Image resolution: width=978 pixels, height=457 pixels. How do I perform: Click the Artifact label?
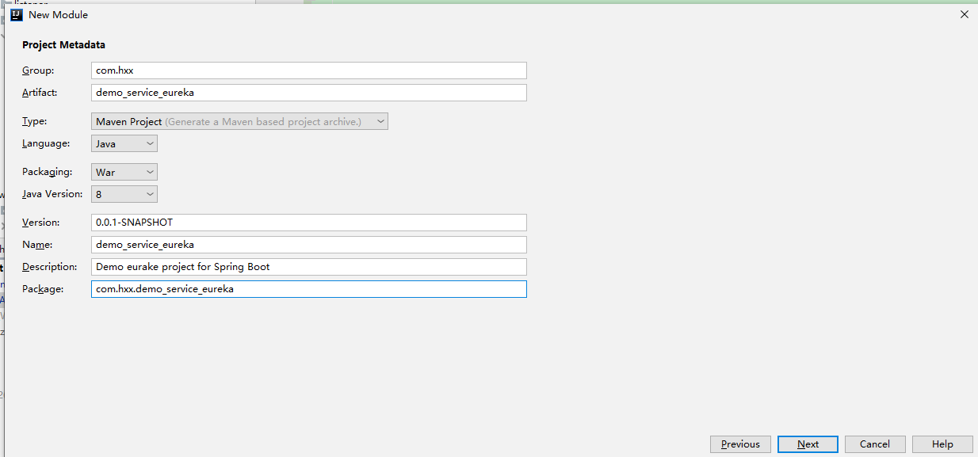point(40,93)
